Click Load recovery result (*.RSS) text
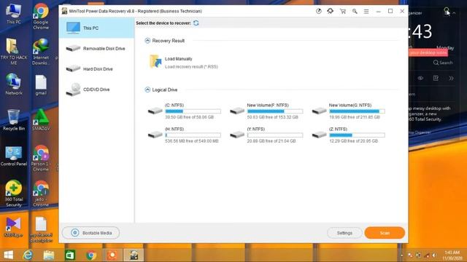Screen dimensions: 467x262 click(x=191, y=67)
